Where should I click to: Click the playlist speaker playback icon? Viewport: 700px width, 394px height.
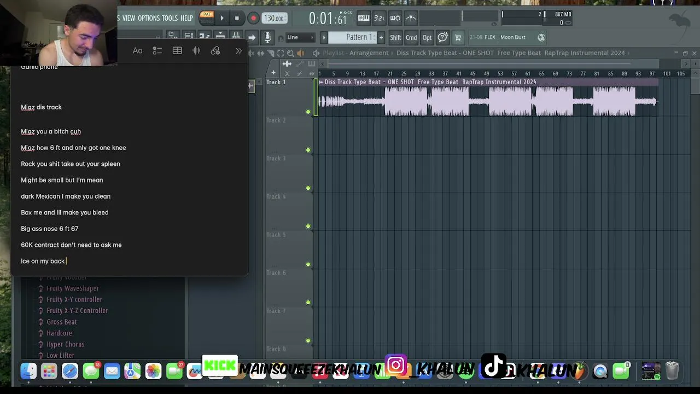point(300,53)
